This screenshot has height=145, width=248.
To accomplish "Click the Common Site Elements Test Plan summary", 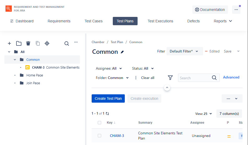I will tap(160, 136).
